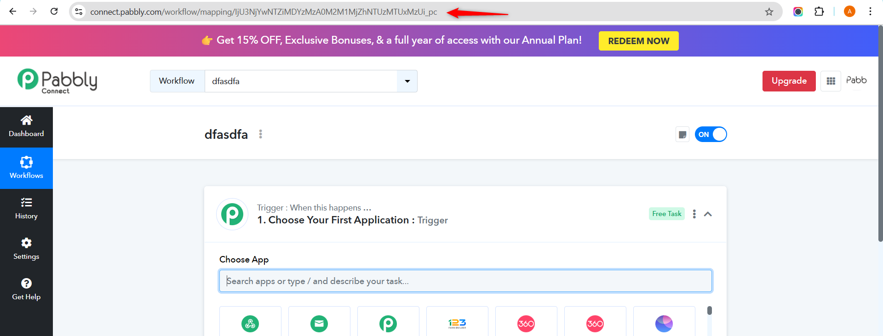Open the browser Extensions puzzle icon

pos(819,12)
